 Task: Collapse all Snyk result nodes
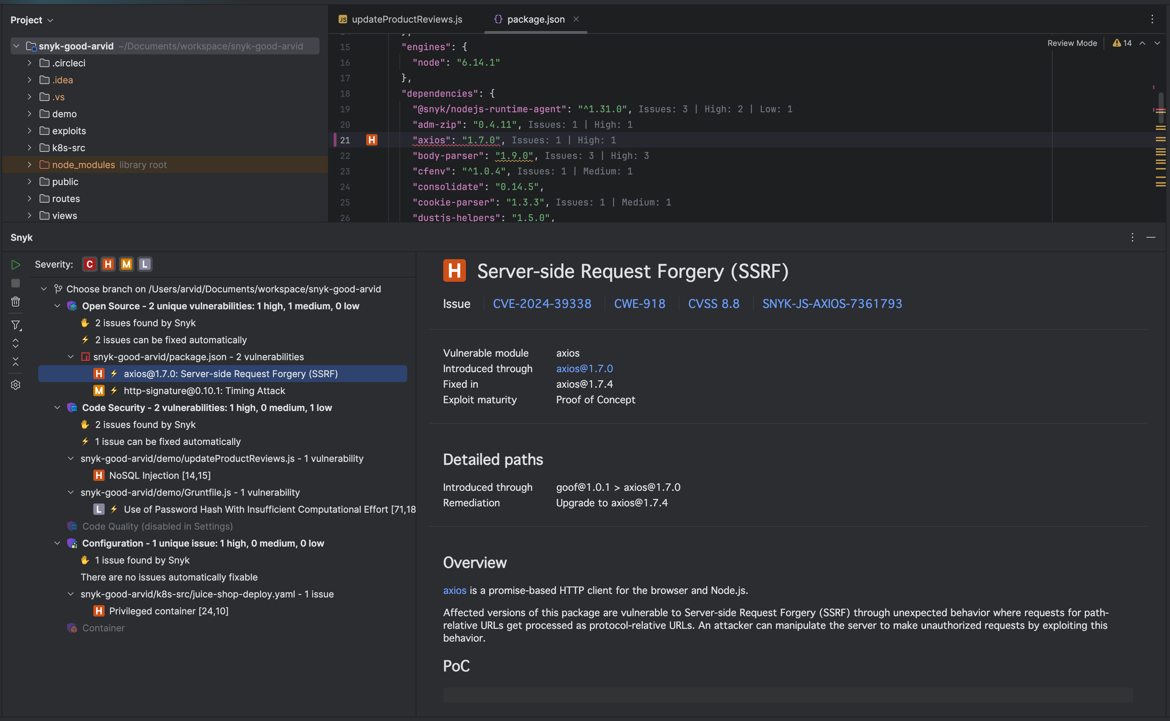tap(15, 362)
